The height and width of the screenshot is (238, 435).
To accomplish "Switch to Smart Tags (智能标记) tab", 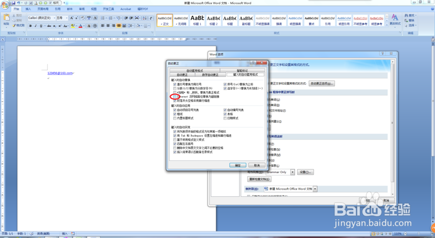I will point(242,71).
